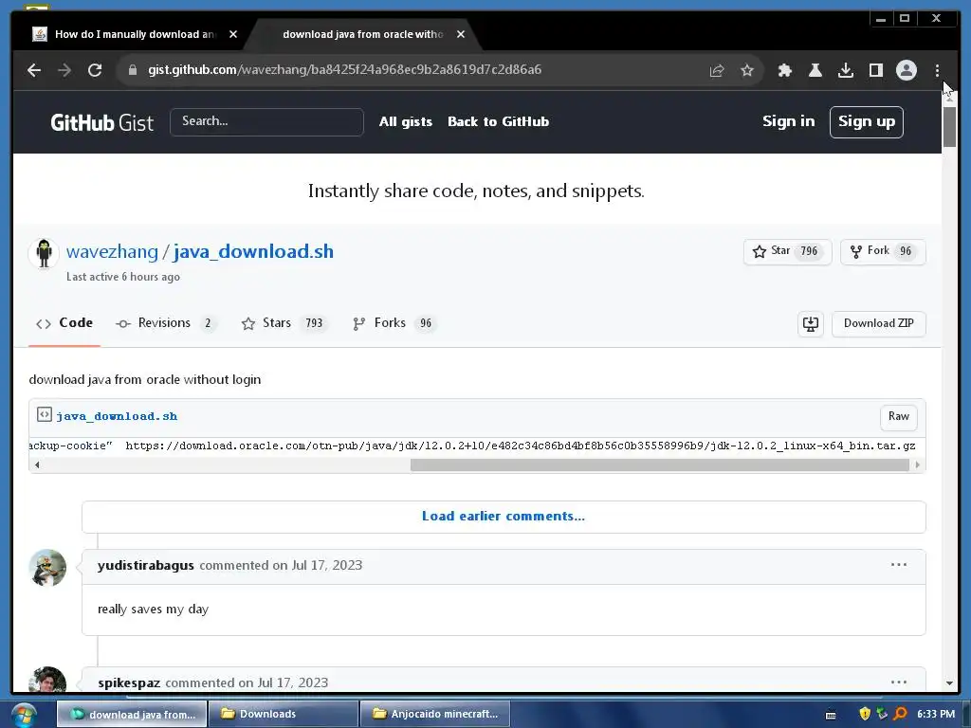The image size is (971, 728).
Task: Open the yudistirabagus comment date link
Action: click(326, 565)
